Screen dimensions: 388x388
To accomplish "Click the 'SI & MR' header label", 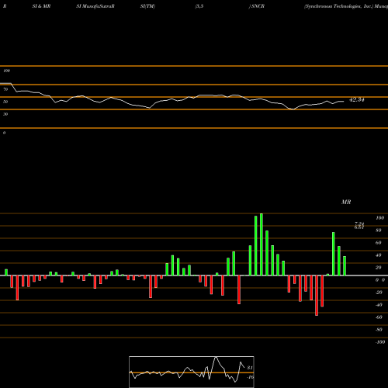I will tap(41, 6).
